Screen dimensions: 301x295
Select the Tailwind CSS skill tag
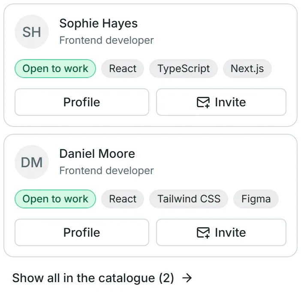coord(189,199)
